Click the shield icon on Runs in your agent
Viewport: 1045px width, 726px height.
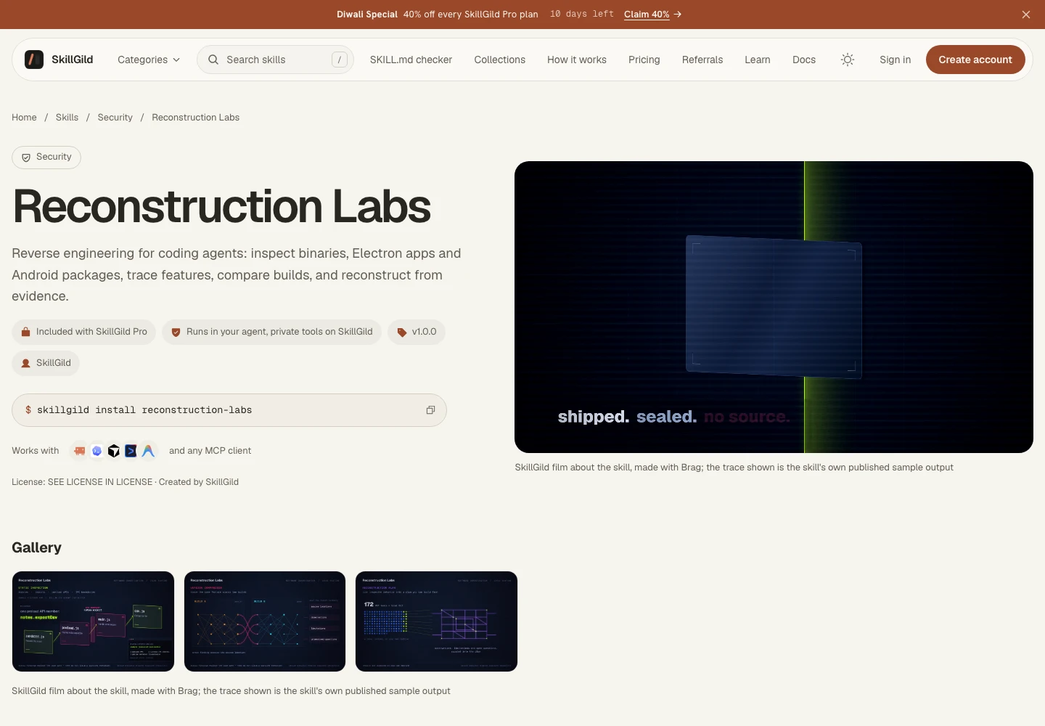coord(176,333)
